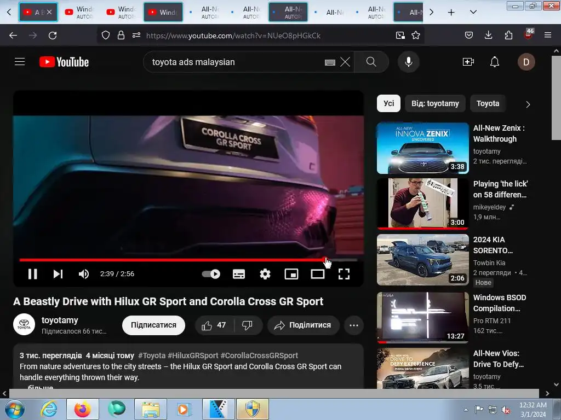The height and width of the screenshot is (420, 561).
Task: Dislike the video
Action: [x=247, y=325]
